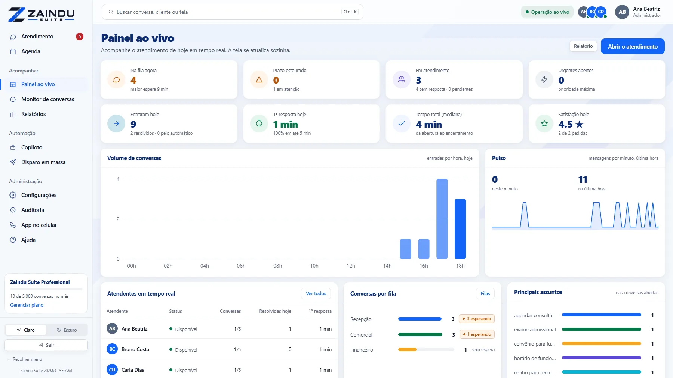673x378 pixels.
Task: Switch theme to Escuro
Action: 67,330
